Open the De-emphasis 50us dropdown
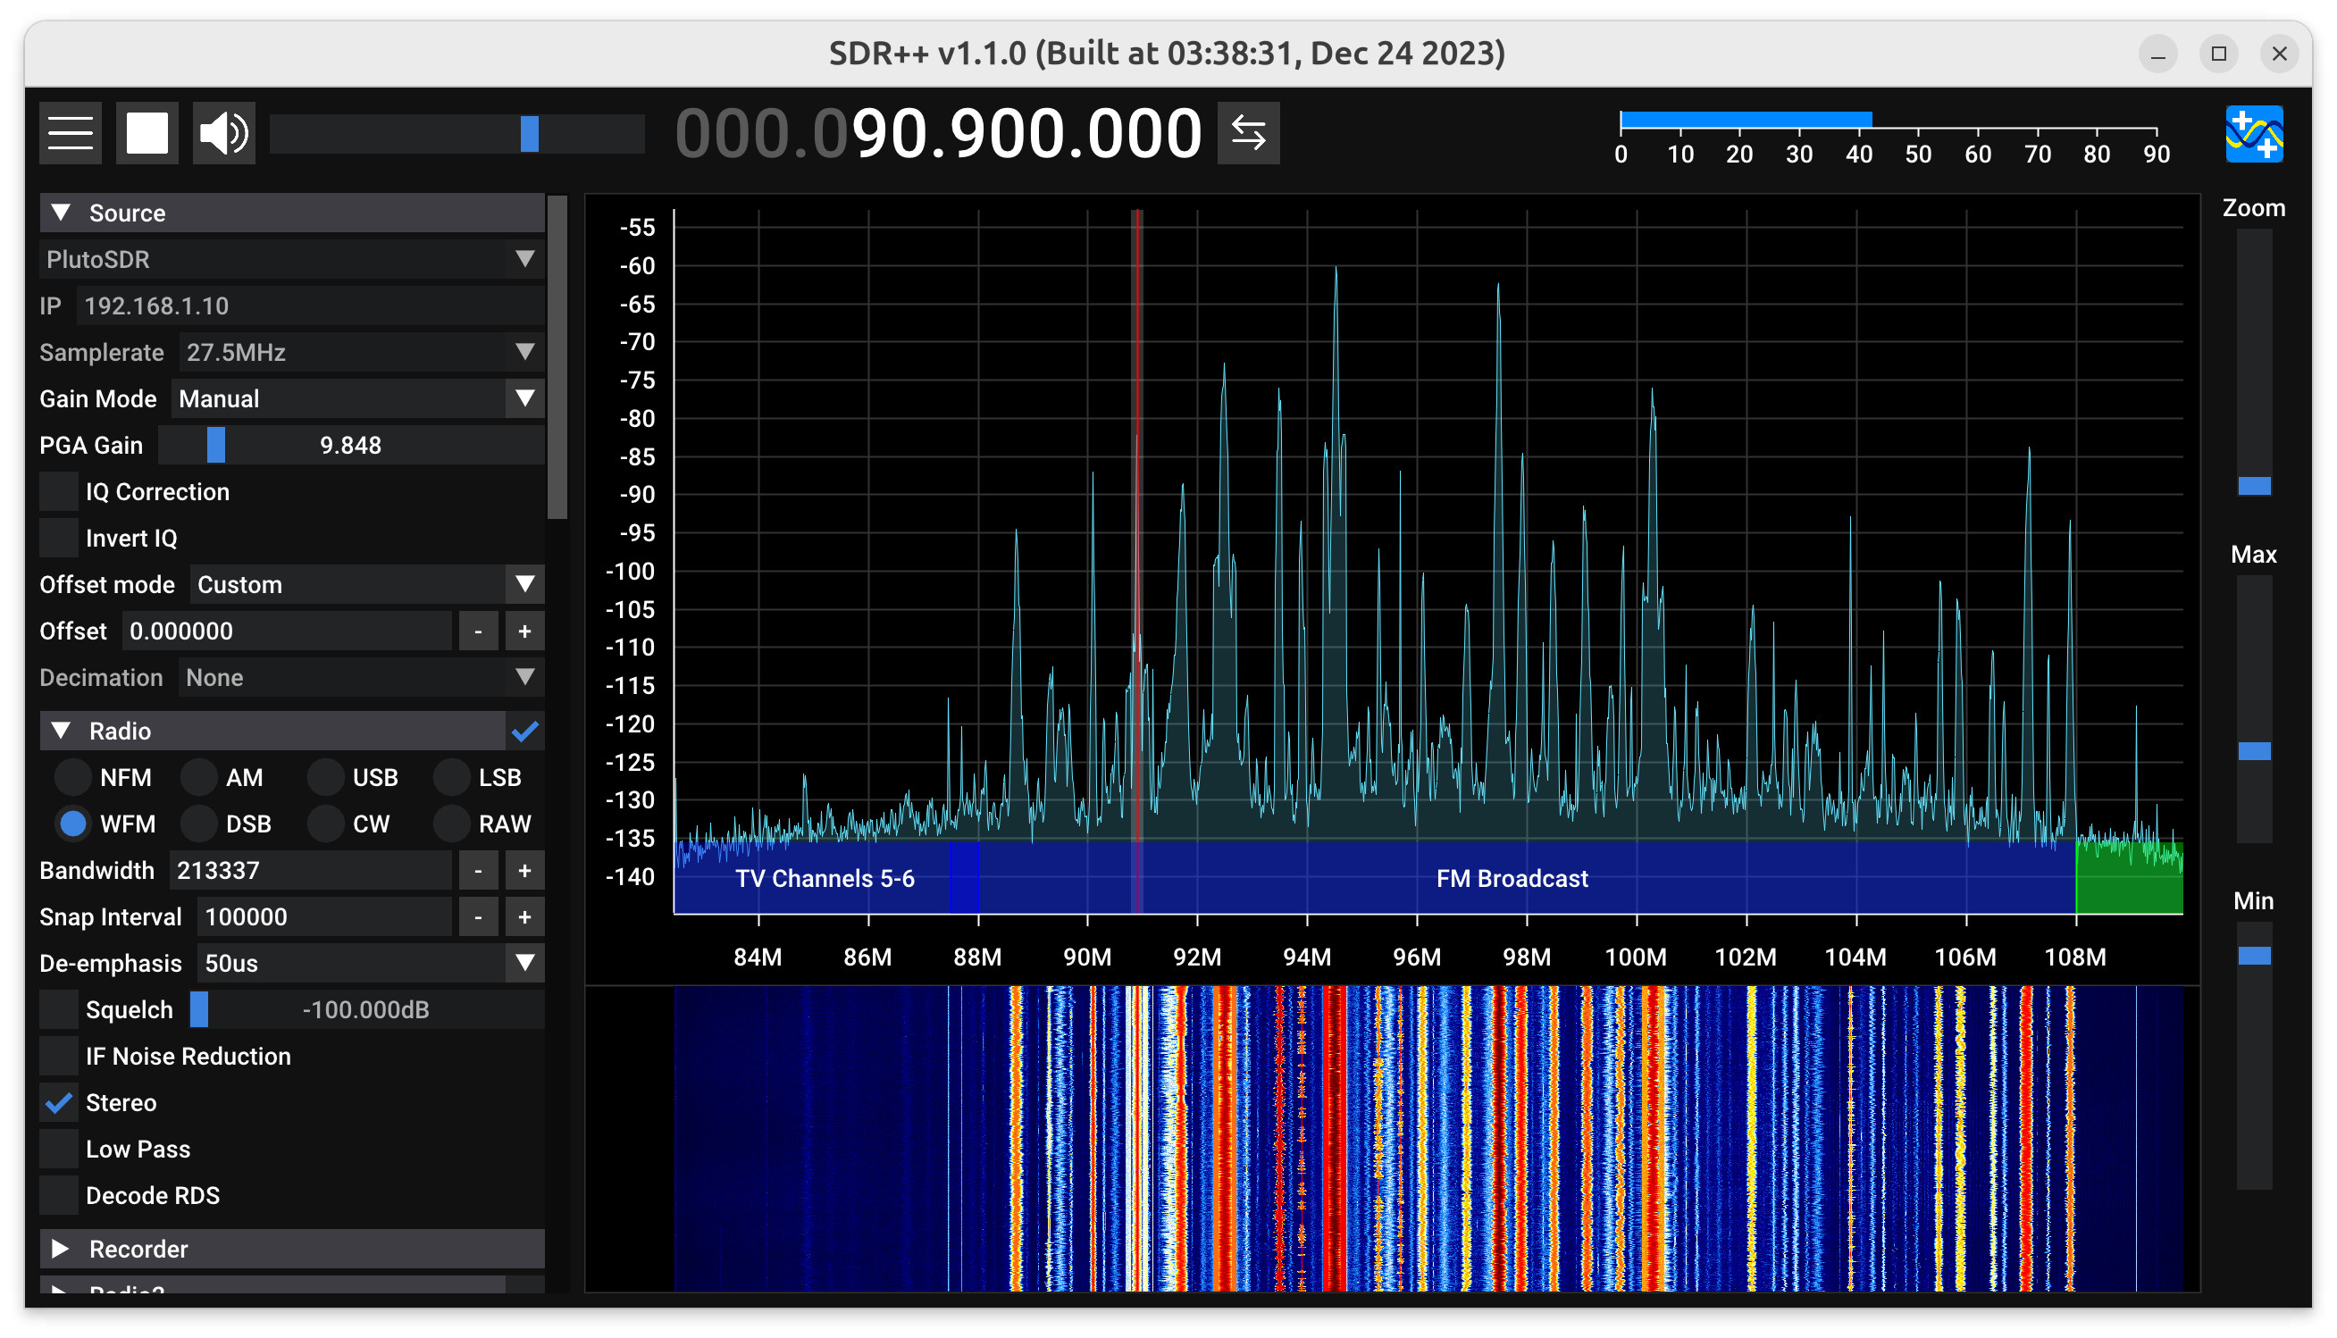 pos(371,963)
